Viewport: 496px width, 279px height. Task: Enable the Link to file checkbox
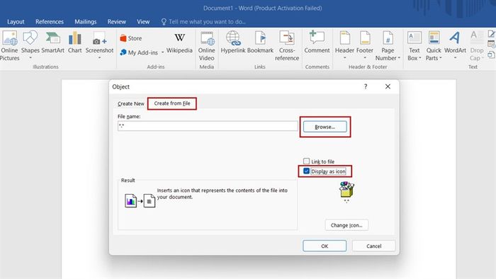(306, 161)
